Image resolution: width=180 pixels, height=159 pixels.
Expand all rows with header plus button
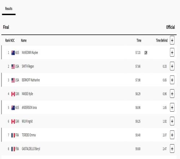(172, 40)
